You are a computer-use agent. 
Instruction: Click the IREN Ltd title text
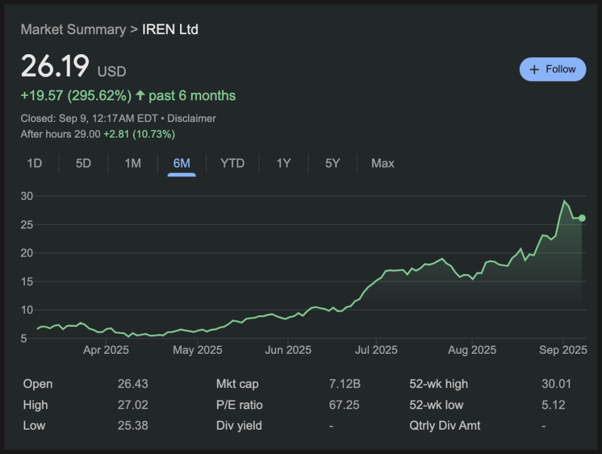click(x=170, y=29)
